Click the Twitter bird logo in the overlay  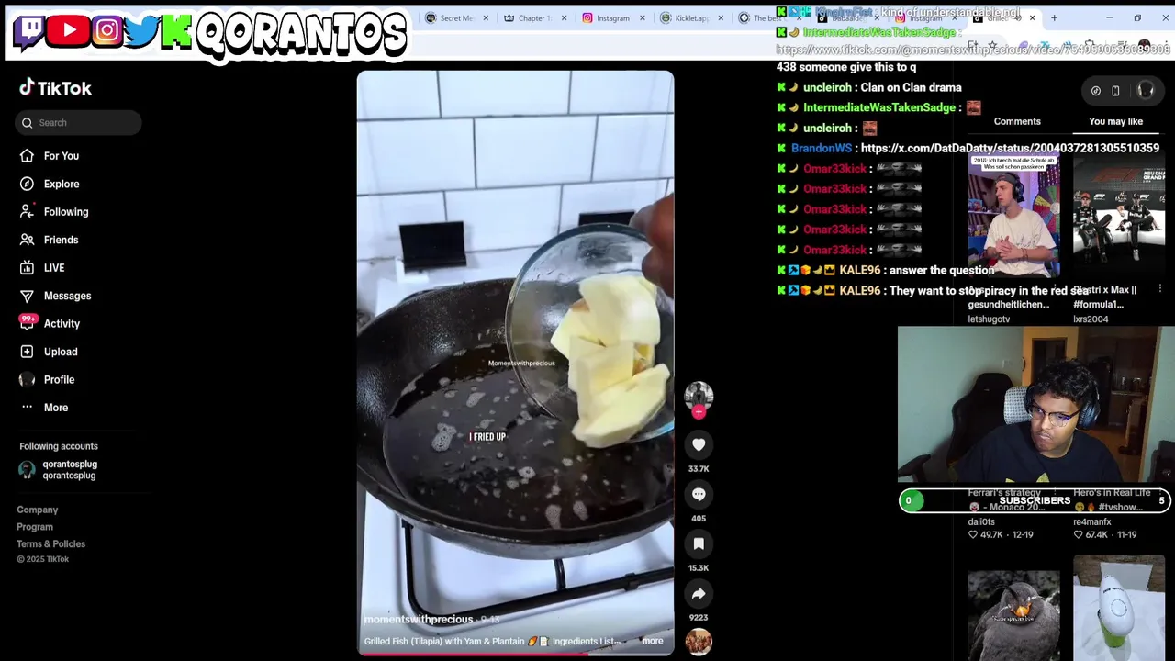tap(140, 31)
